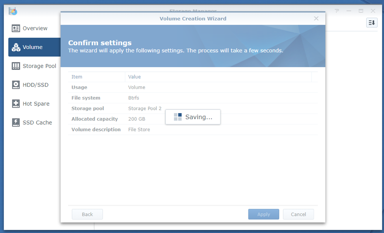The height and width of the screenshot is (233, 384).
Task: Cancel the Volume Creation Wizard
Action: click(298, 214)
